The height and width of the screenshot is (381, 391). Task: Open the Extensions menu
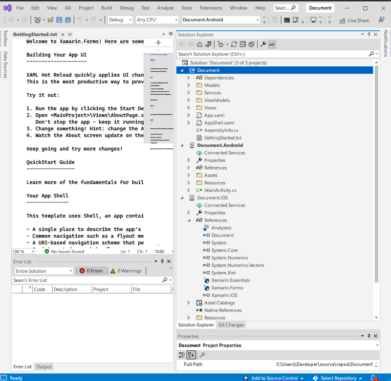click(x=211, y=8)
